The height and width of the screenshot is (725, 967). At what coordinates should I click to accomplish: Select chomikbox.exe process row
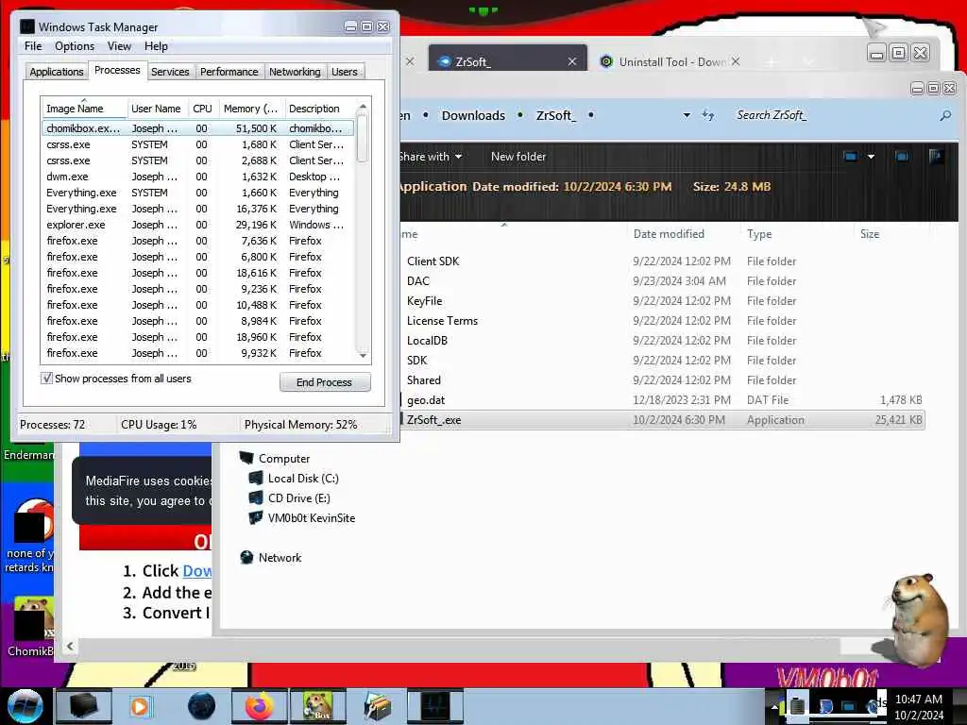(x=198, y=128)
